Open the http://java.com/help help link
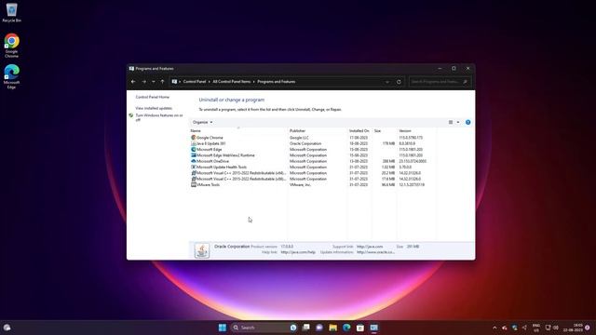Screen dimensions: 596x335 [x=298, y=252]
